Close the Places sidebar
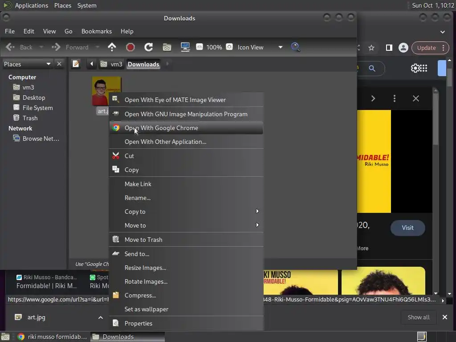The height and width of the screenshot is (342, 456). [59, 64]
